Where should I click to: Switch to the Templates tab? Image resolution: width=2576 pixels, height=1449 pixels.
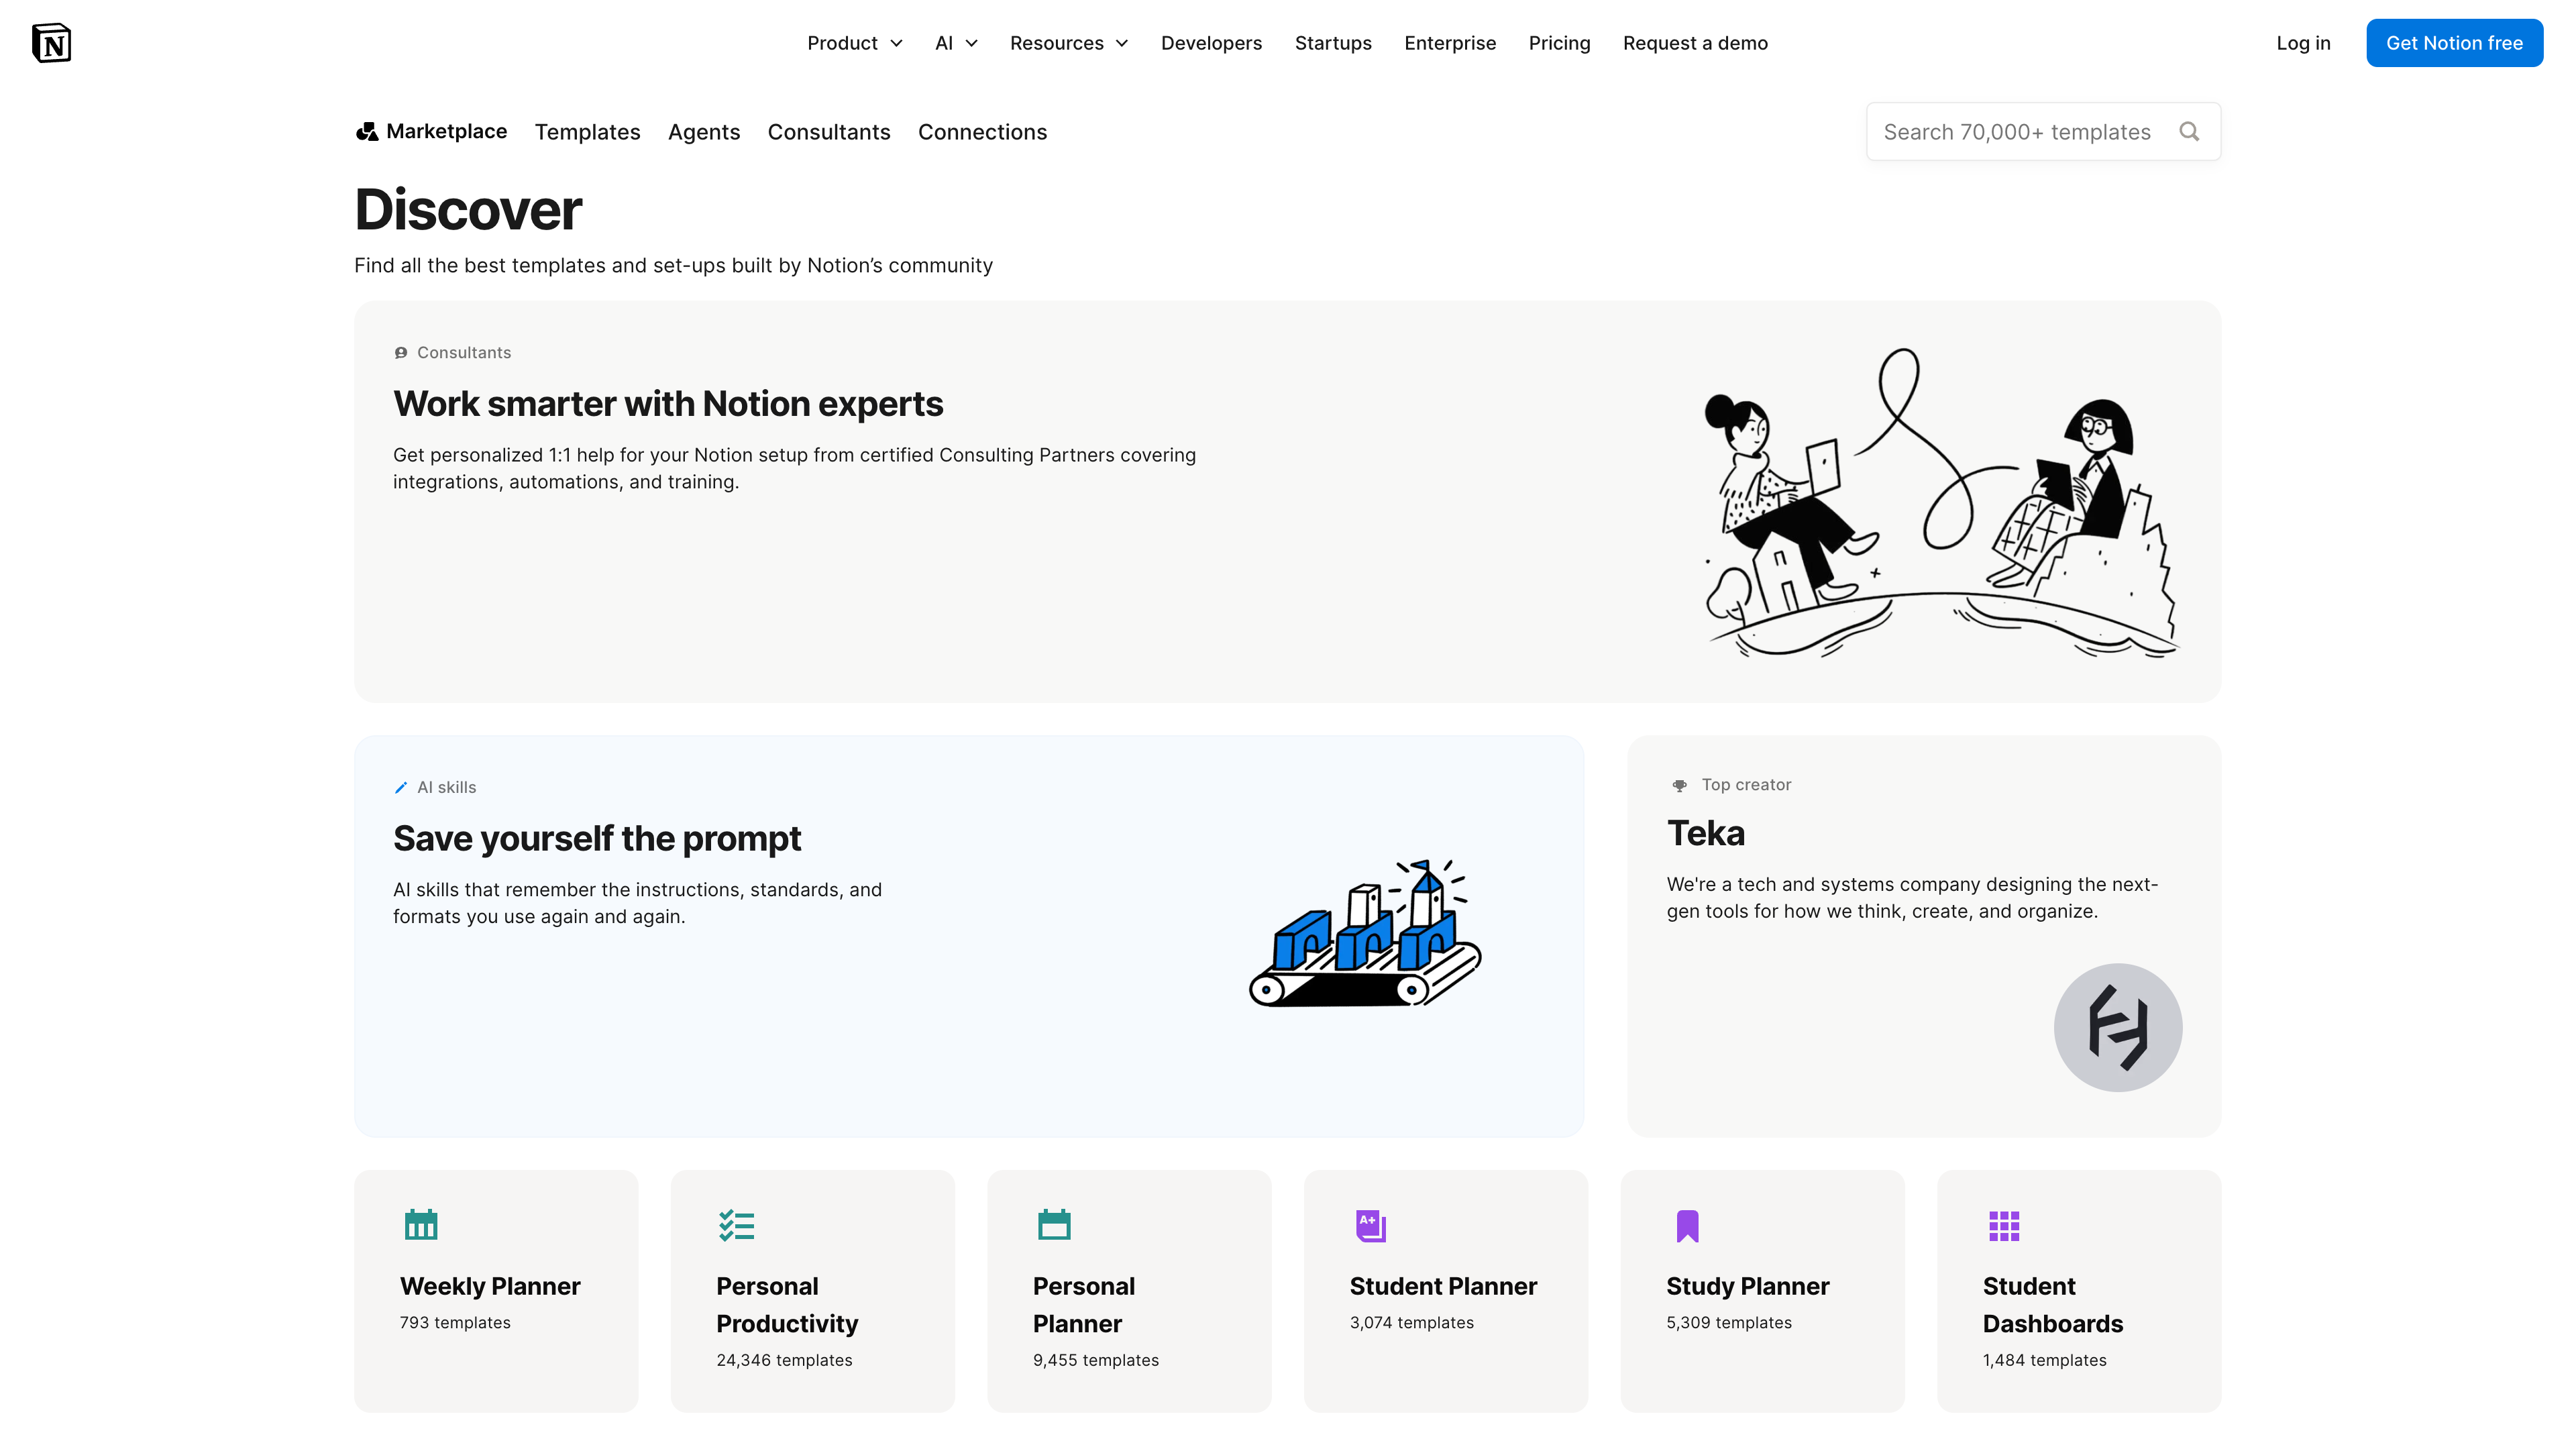587,132
